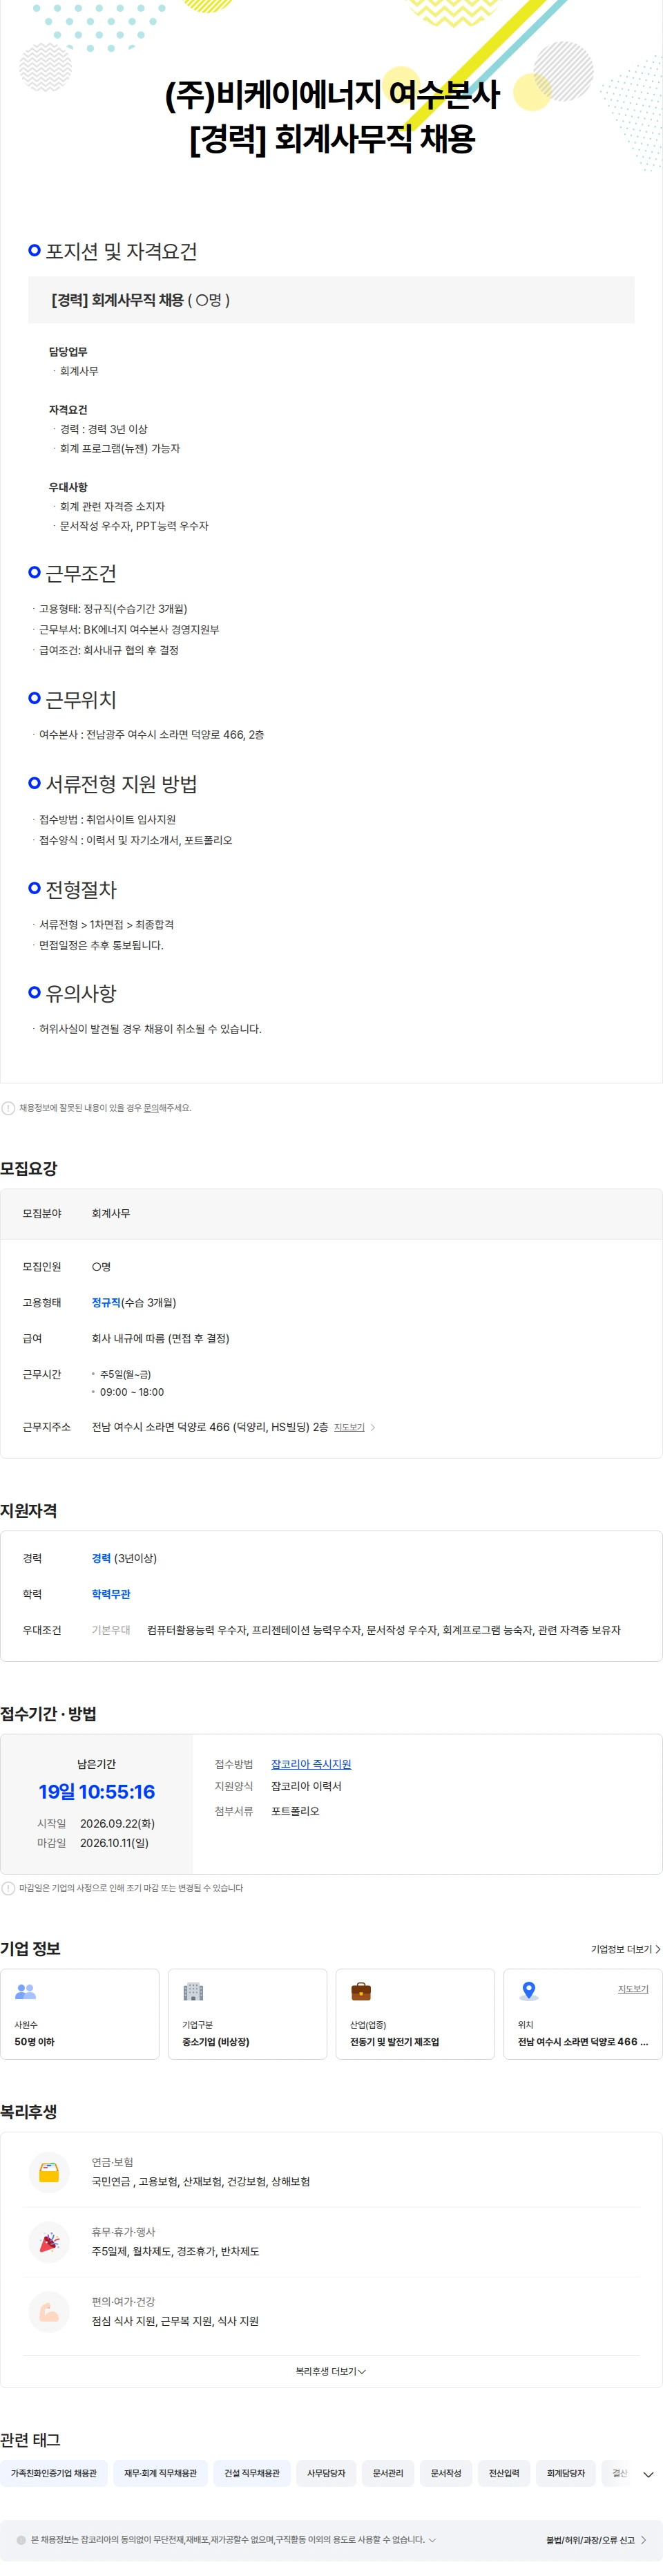This screenshot has height=2576, width=663.
Task: Click the 주5일(월~금) working days text
Action: (126, 1374)
